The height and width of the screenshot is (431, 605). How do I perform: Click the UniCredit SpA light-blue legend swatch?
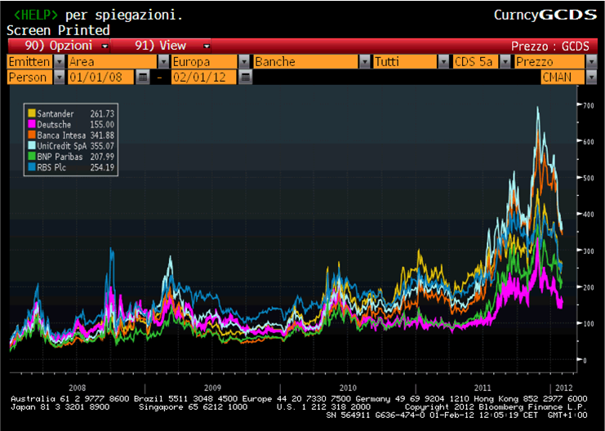[x=32, y=145]
